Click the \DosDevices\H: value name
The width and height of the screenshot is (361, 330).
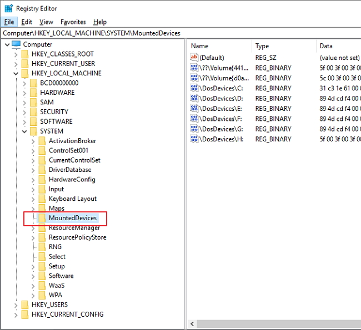222,139
